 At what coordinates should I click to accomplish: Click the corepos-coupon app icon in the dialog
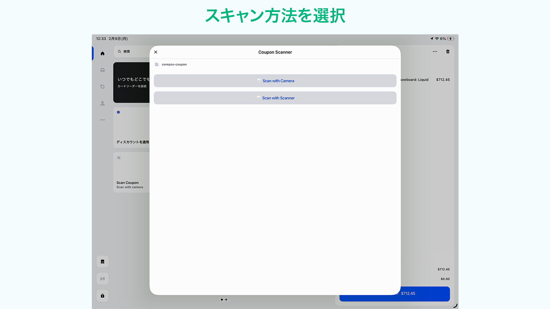pos(157,64)
